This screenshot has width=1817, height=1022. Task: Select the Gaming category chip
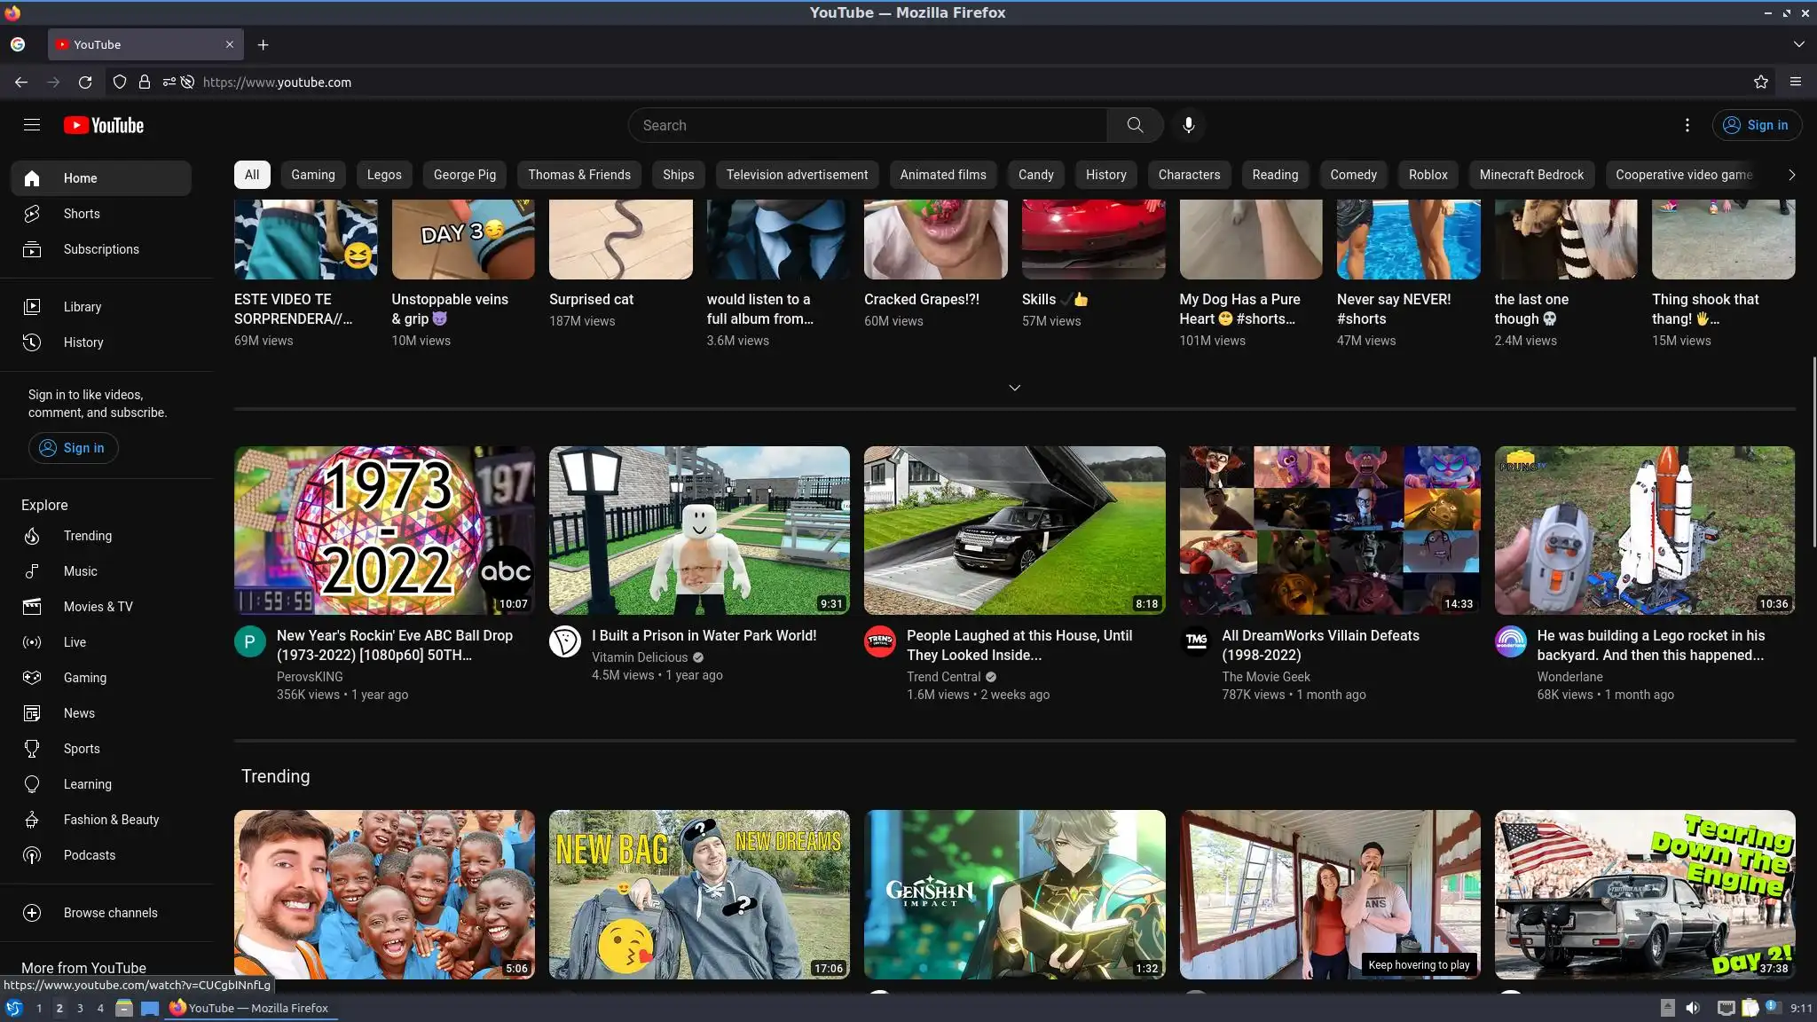coord(312,175)
